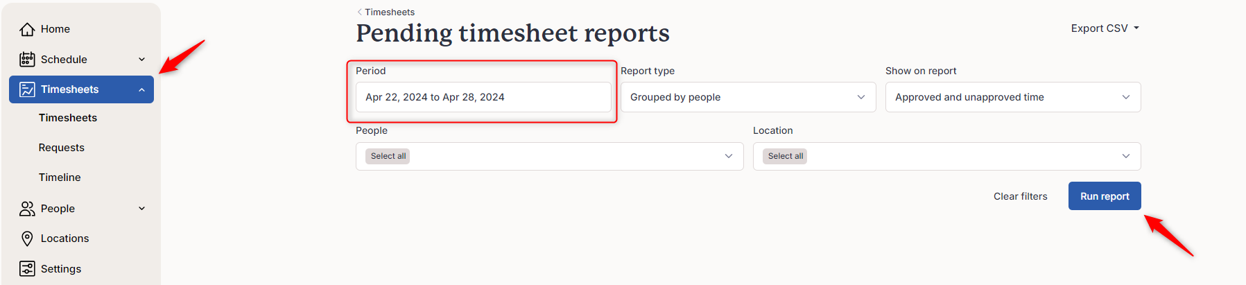
Task: Click the Locations pin icon
Action: point(27,239)
